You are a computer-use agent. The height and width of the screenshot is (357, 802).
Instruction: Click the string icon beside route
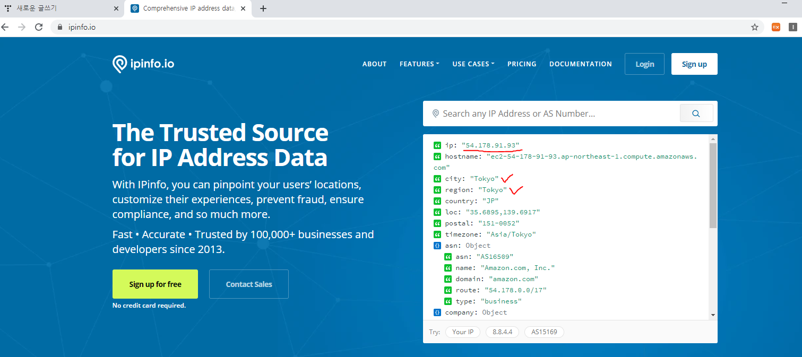tap(448, 290)
